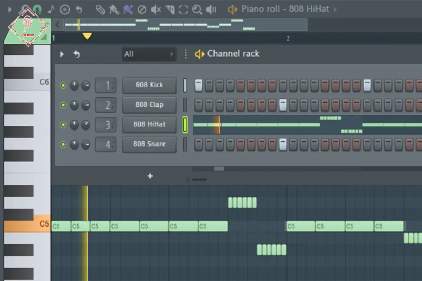The width and height of the screenshot is (422, 281).
Task: Mute the 808 Kick channel green LED
Action: pyautogui.click(x=63, y=85)
